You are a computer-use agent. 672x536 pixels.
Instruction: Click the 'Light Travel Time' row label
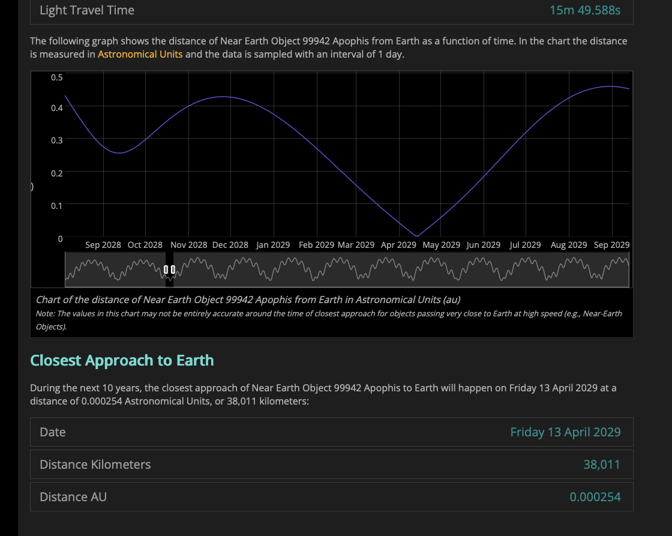pyautogui.click(x=87, y=10)
